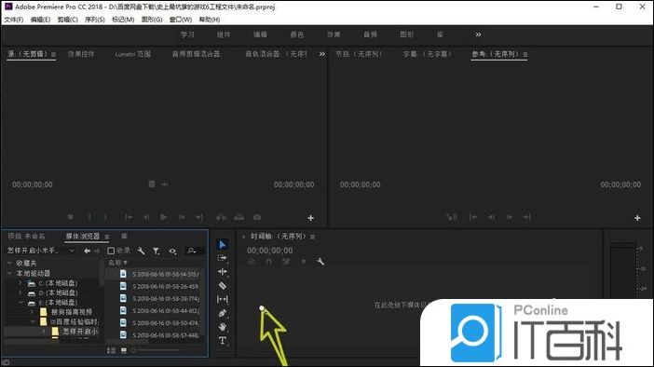Collapse the 0百度经验临时 folder
Screen dimensions: 654x367
pos(33,321)
